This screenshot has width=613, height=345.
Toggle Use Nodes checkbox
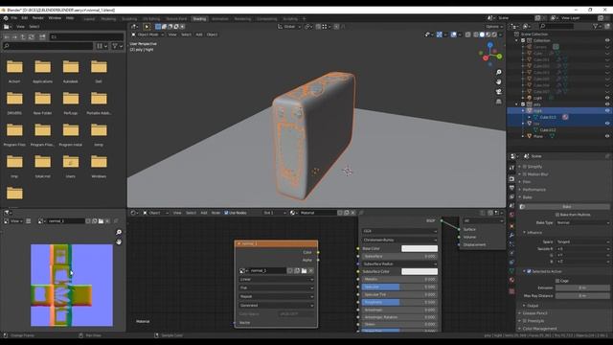226,213
